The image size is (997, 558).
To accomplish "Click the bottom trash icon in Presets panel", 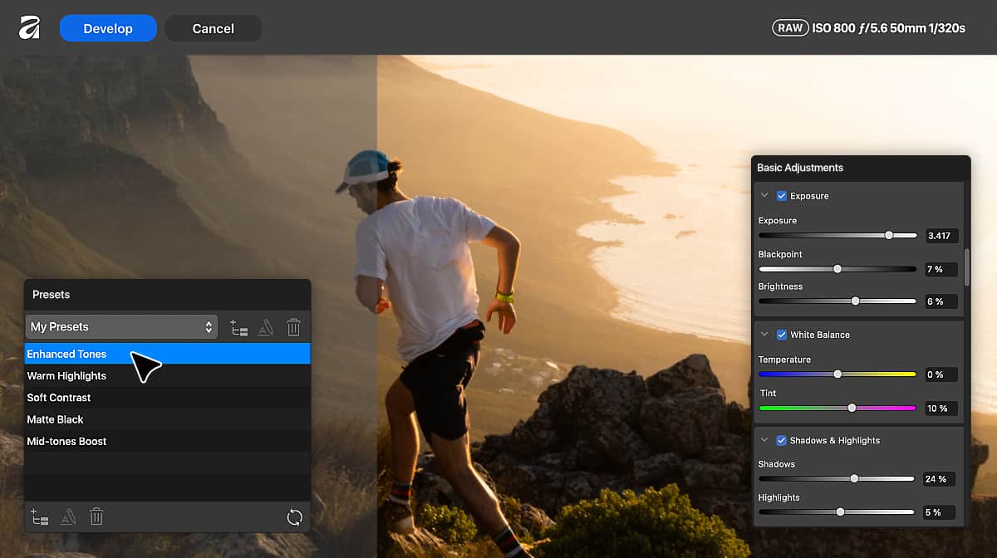I will [x=96, y=517].
